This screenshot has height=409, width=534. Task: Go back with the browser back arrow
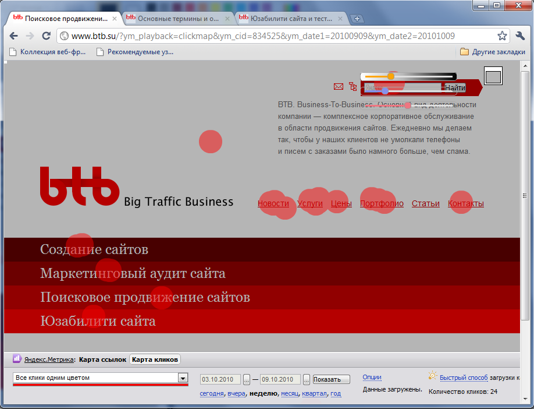pos(13,36)
